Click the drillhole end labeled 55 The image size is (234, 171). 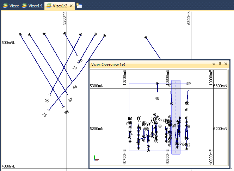pos(50,95)
